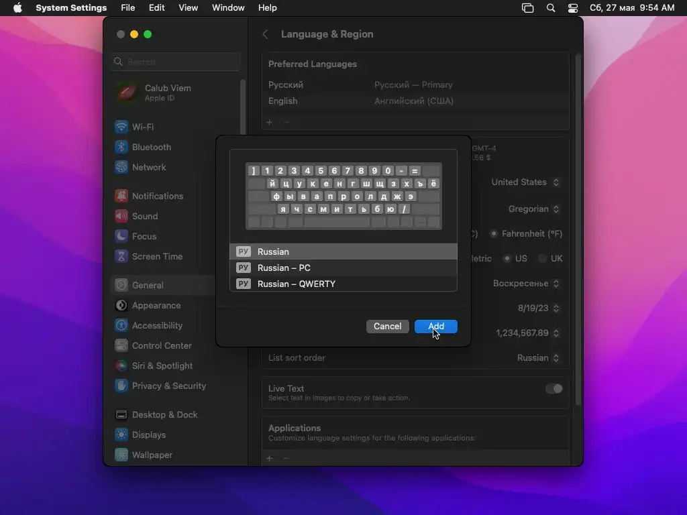Image resolution: width=687 pixels, height=515 pixels.
Task: Open Spotlight search in menu bar
Action: 551,8
